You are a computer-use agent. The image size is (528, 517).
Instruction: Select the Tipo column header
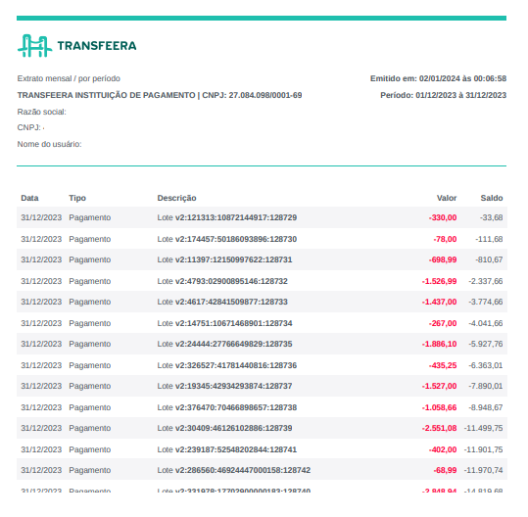(77, 198)
